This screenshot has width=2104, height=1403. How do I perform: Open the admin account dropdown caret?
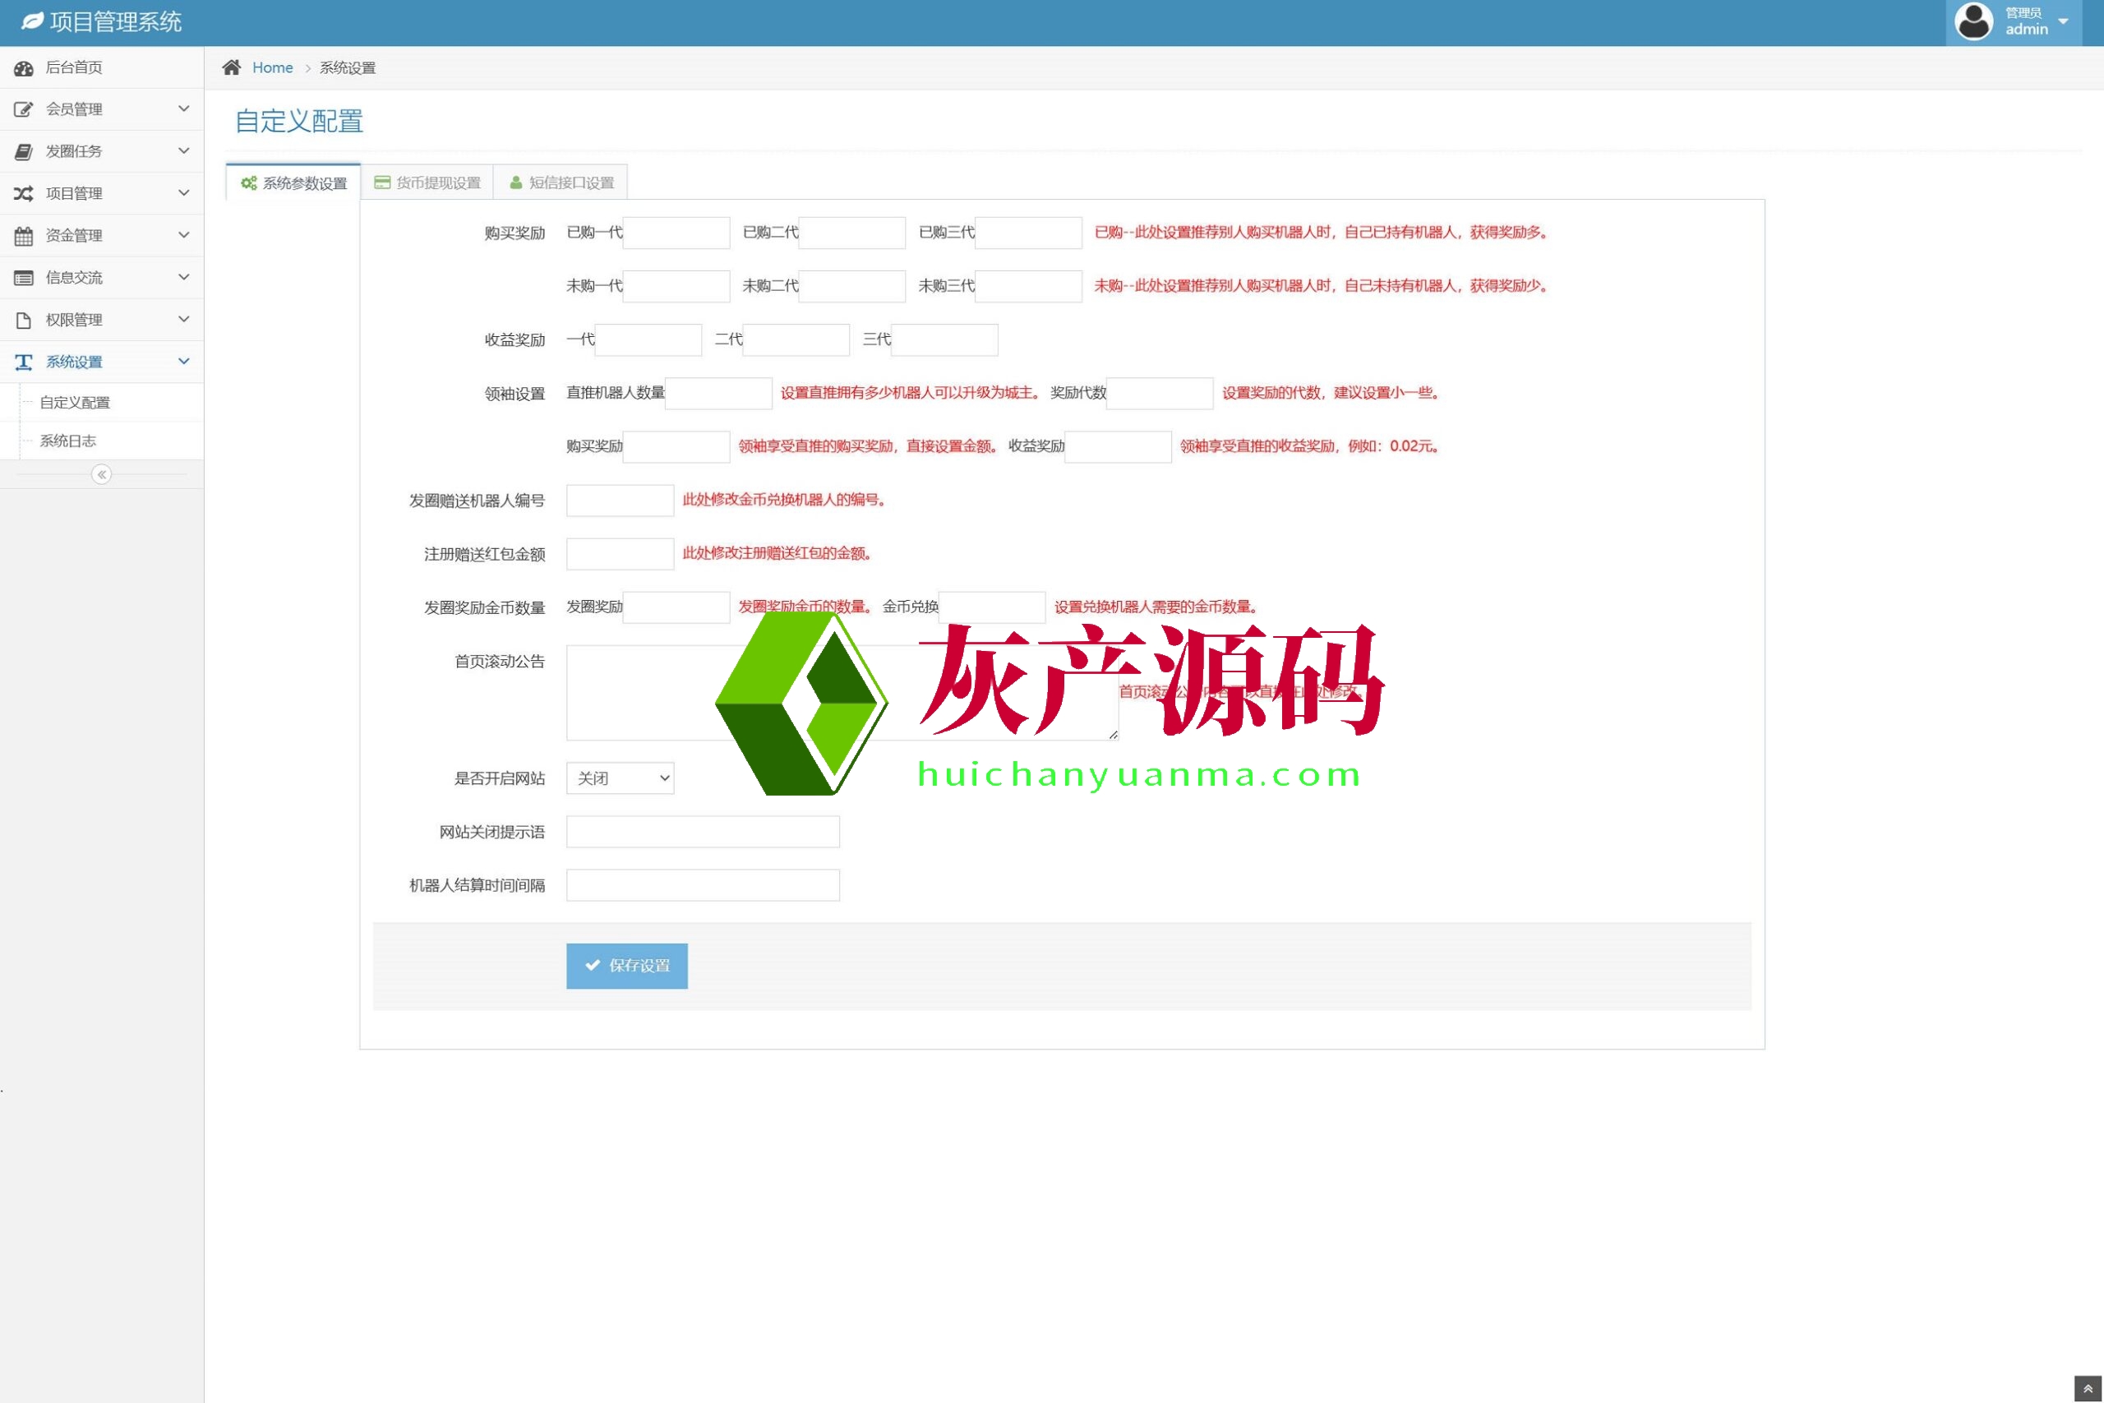(x=2064, y=21)
